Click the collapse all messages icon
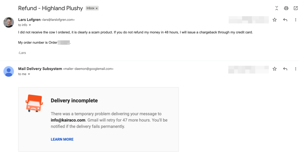 click(x=277, y=8)
